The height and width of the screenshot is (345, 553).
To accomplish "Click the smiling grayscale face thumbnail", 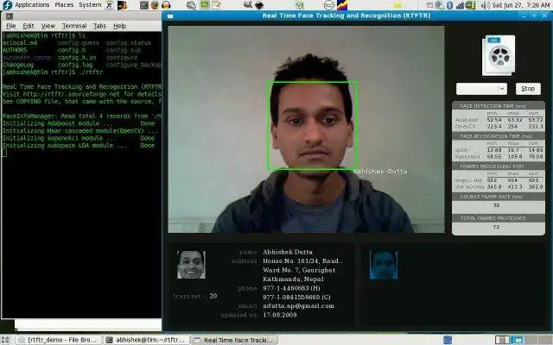I will 191,265.
